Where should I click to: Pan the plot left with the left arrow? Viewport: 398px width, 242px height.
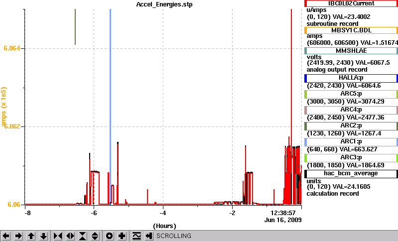tap(6, 236)
